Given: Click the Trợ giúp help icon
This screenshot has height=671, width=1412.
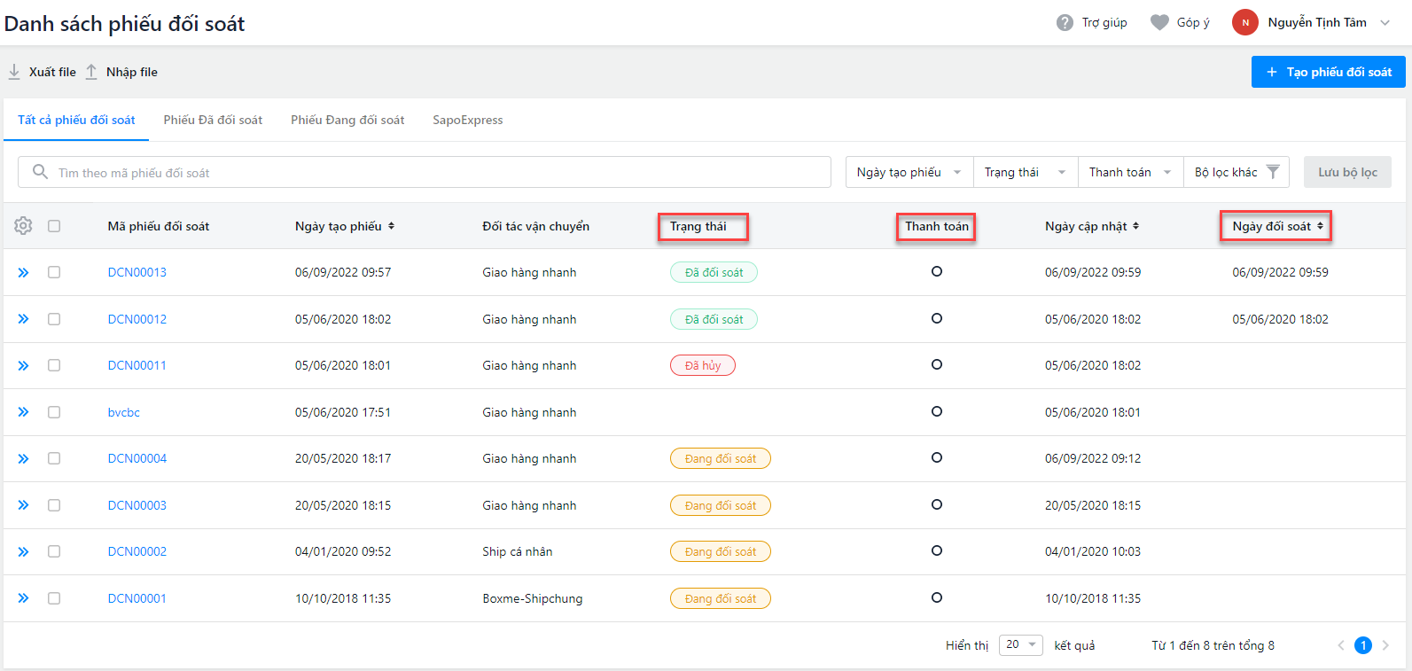Looking at the screenshot, I should pyautogui.click(x=1065, y=23).
